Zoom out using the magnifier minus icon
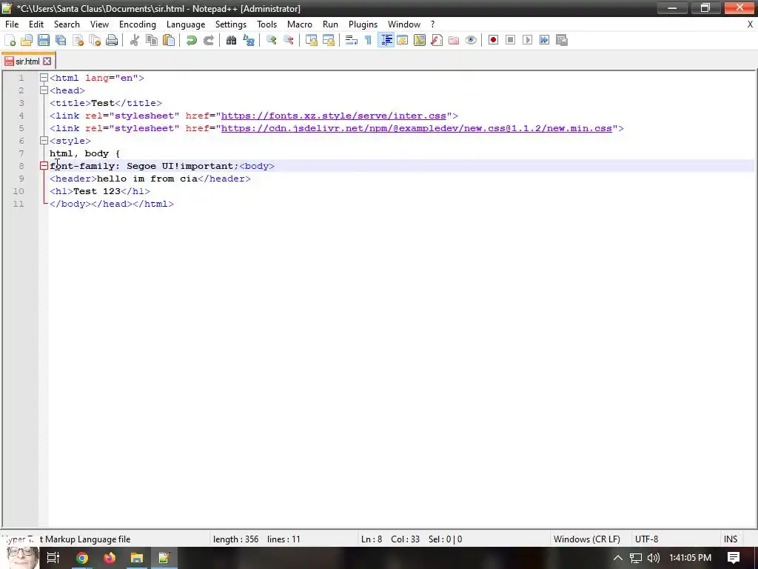Viewport: 758px width, 569px height. (x=288, y=40)
